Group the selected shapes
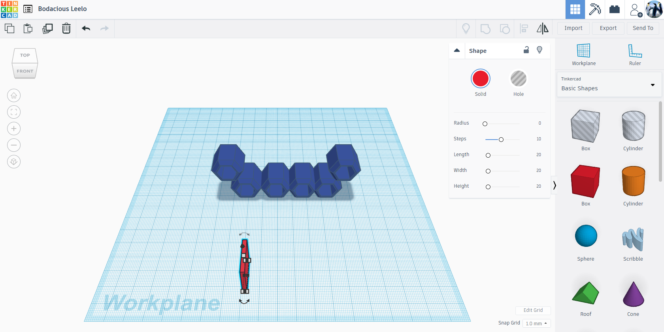 485,28
